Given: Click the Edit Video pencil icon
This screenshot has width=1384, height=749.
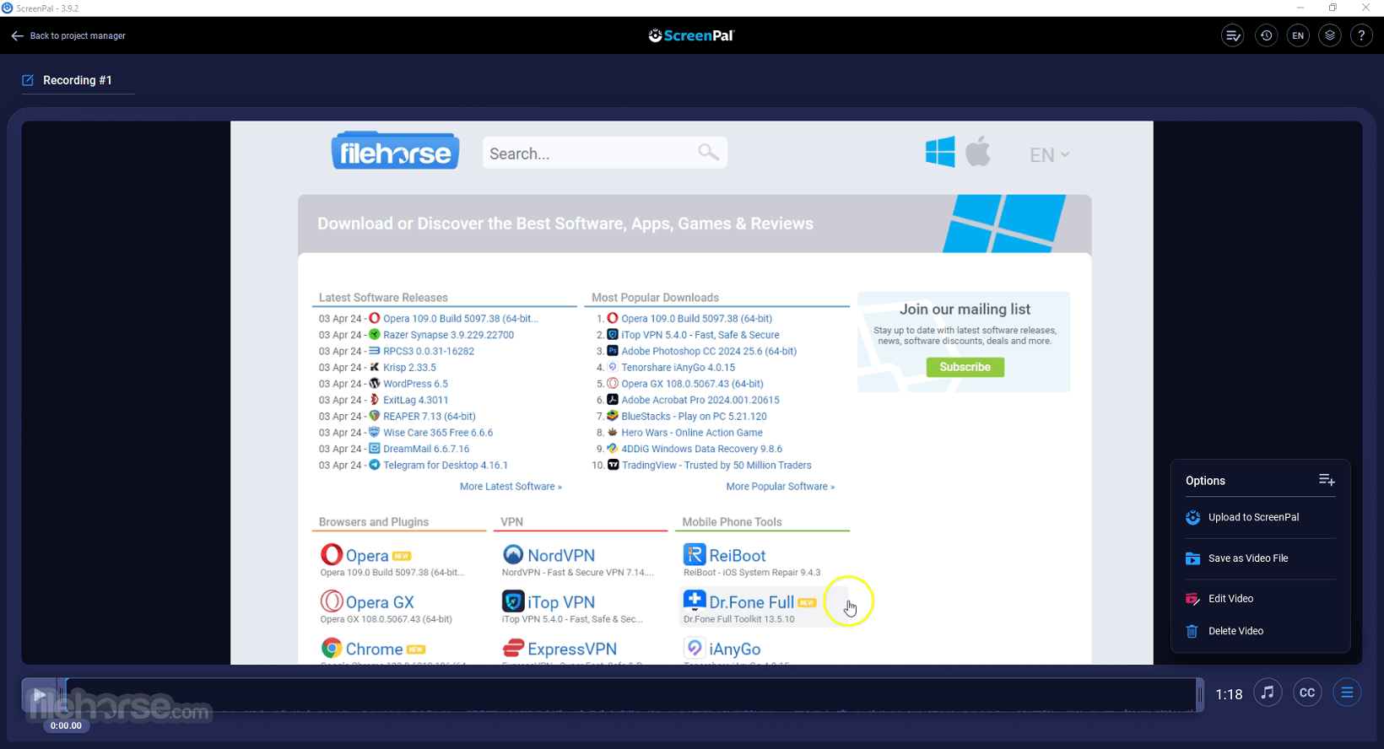Looking at the screenshot, I should point(1192,599).
